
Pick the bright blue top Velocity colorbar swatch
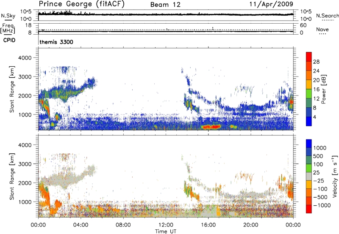[x=309, y=144]
